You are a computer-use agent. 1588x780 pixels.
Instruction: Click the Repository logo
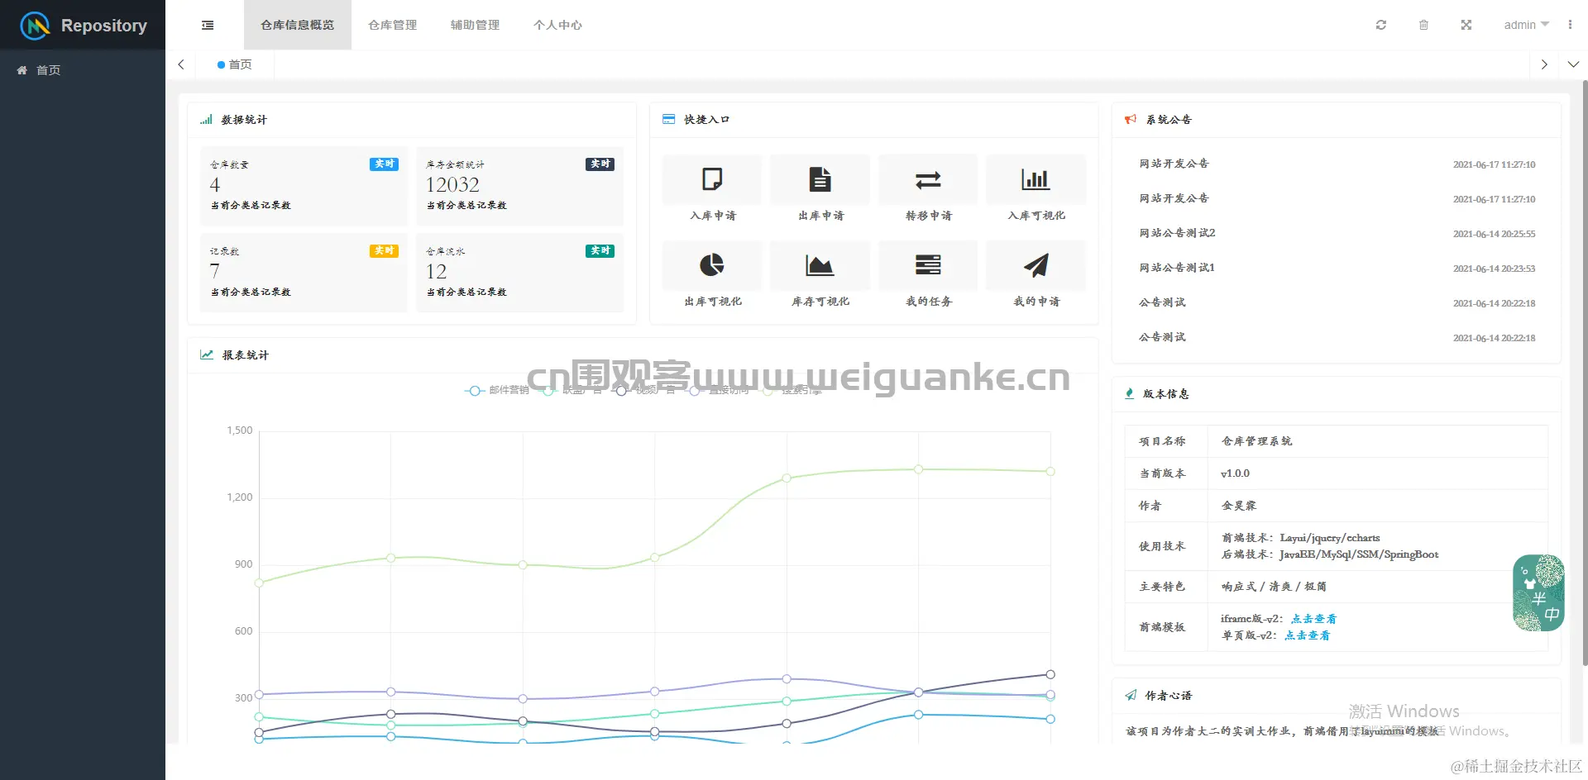(x=83, y=26)
